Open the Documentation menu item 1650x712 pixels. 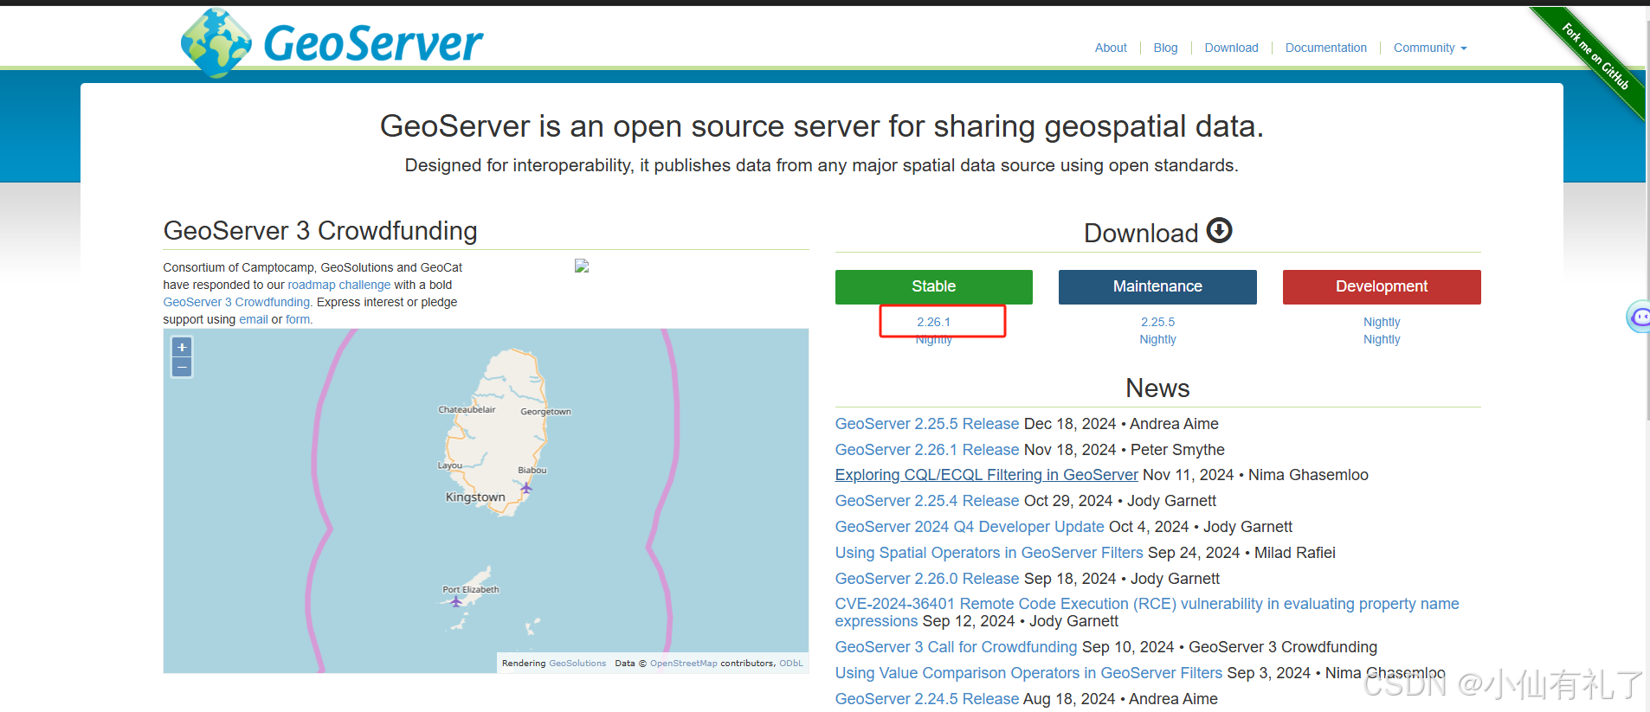click(1325, 48)
